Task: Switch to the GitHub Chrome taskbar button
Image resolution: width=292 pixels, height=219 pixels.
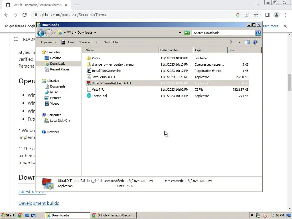Action: [x=114, y=216]
